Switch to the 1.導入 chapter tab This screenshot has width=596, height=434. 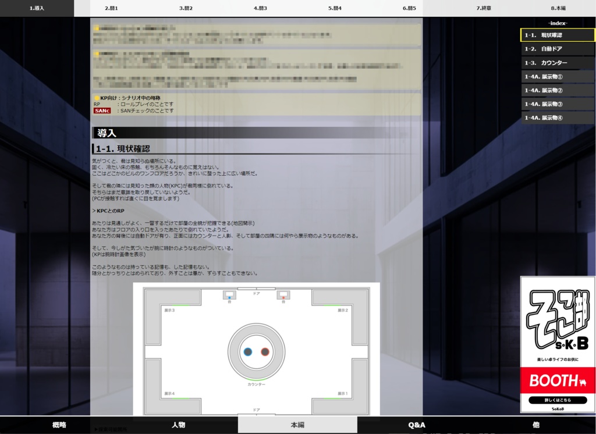pyautogui.click(x=37, y=8)
